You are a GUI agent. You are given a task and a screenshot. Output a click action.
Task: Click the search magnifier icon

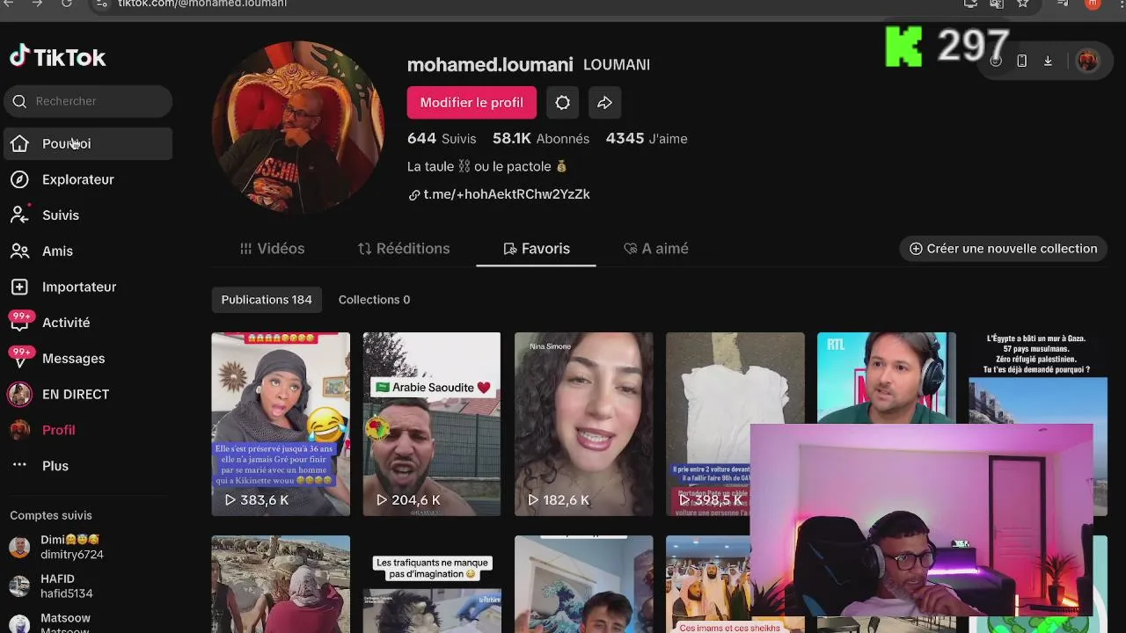[19, 101]
